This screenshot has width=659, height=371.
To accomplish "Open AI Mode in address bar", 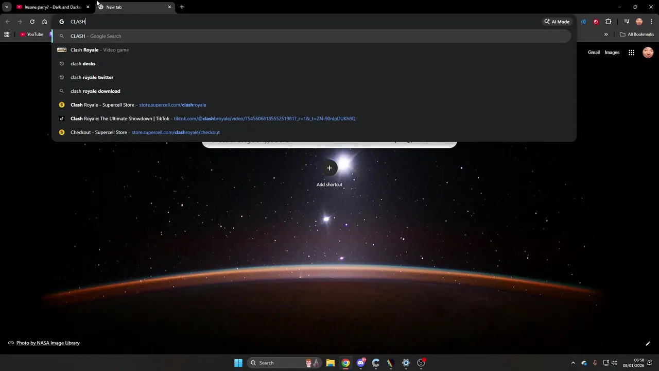I will (x=557, y=22).
